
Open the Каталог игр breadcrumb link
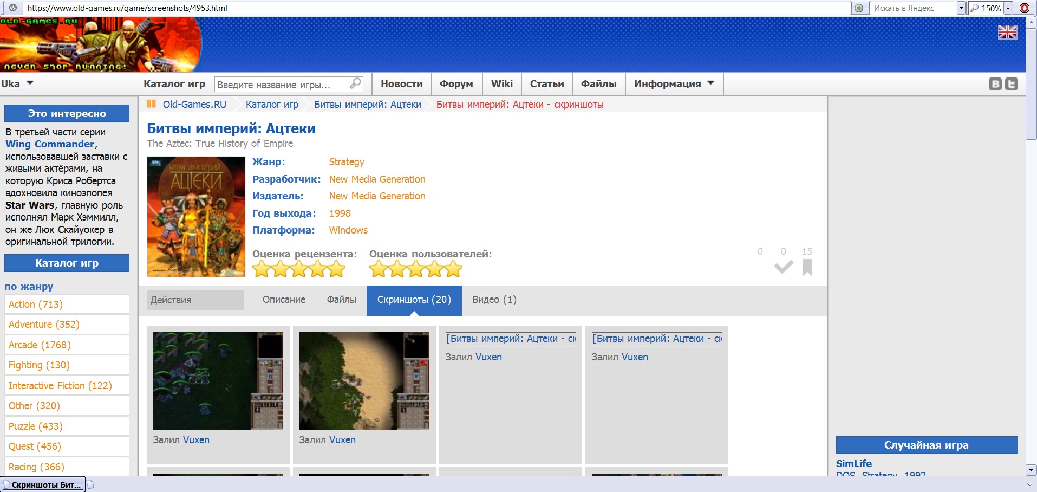[x=272, y=105]
